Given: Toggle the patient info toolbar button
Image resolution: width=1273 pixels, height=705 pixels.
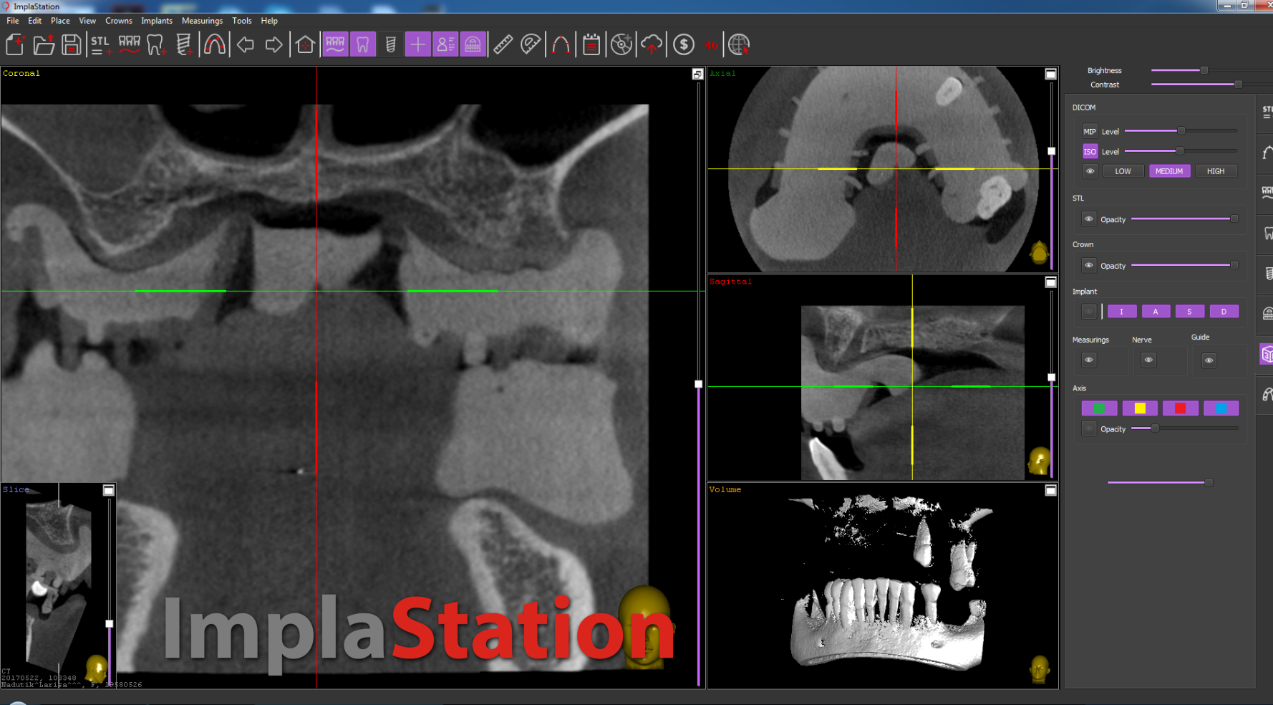Looking at the screenshot, I should (x=445, y=44).
